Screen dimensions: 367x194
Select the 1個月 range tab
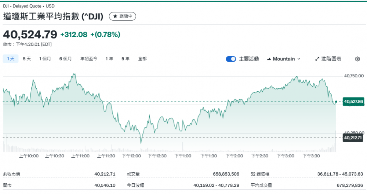coord(45,59)
